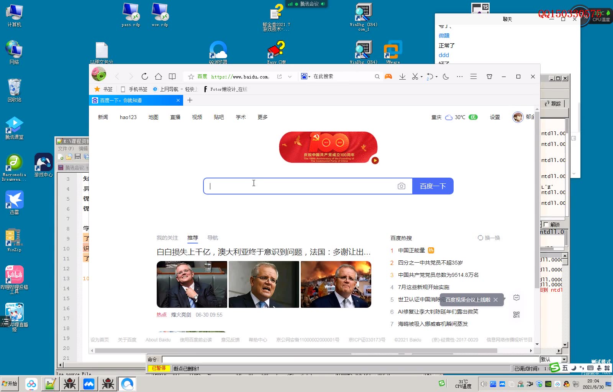Toggle the bookmark star for current page
Image resolution: width=613 pixels, height=392 pixels.
[x=190, y=76]
